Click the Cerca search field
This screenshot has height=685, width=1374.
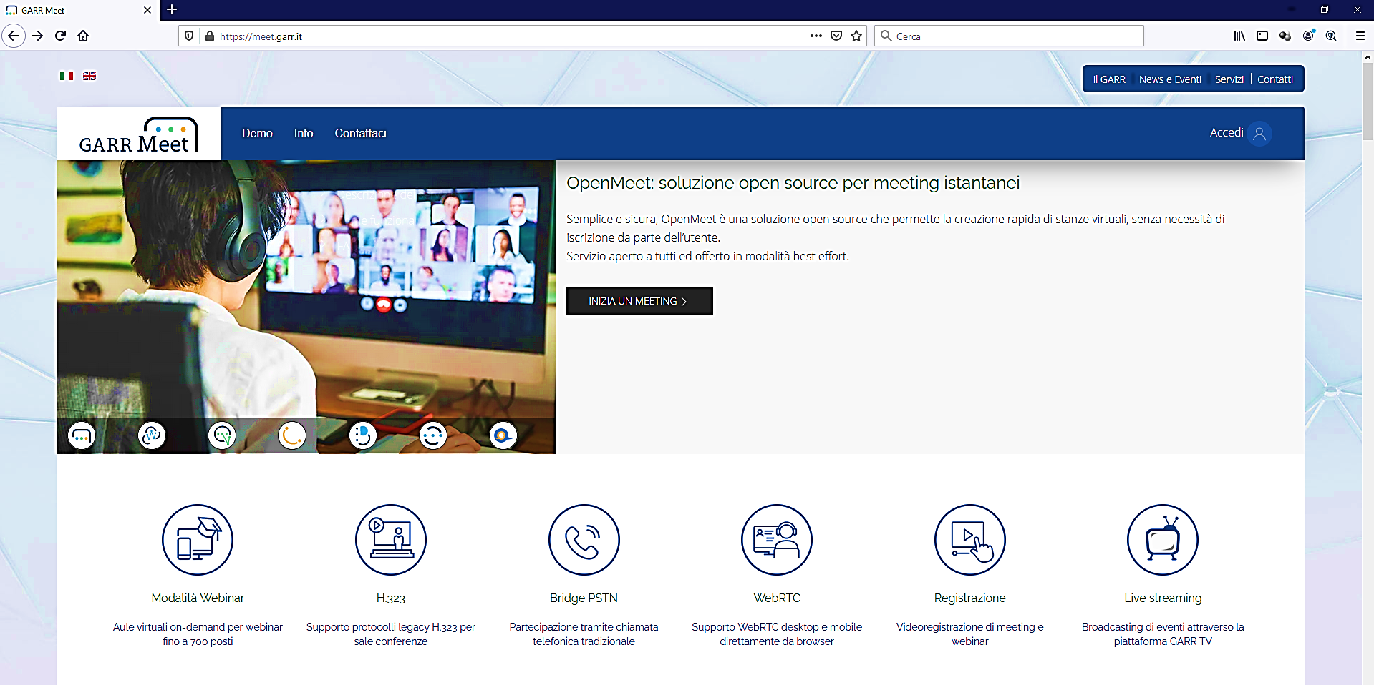(1010, 36)
